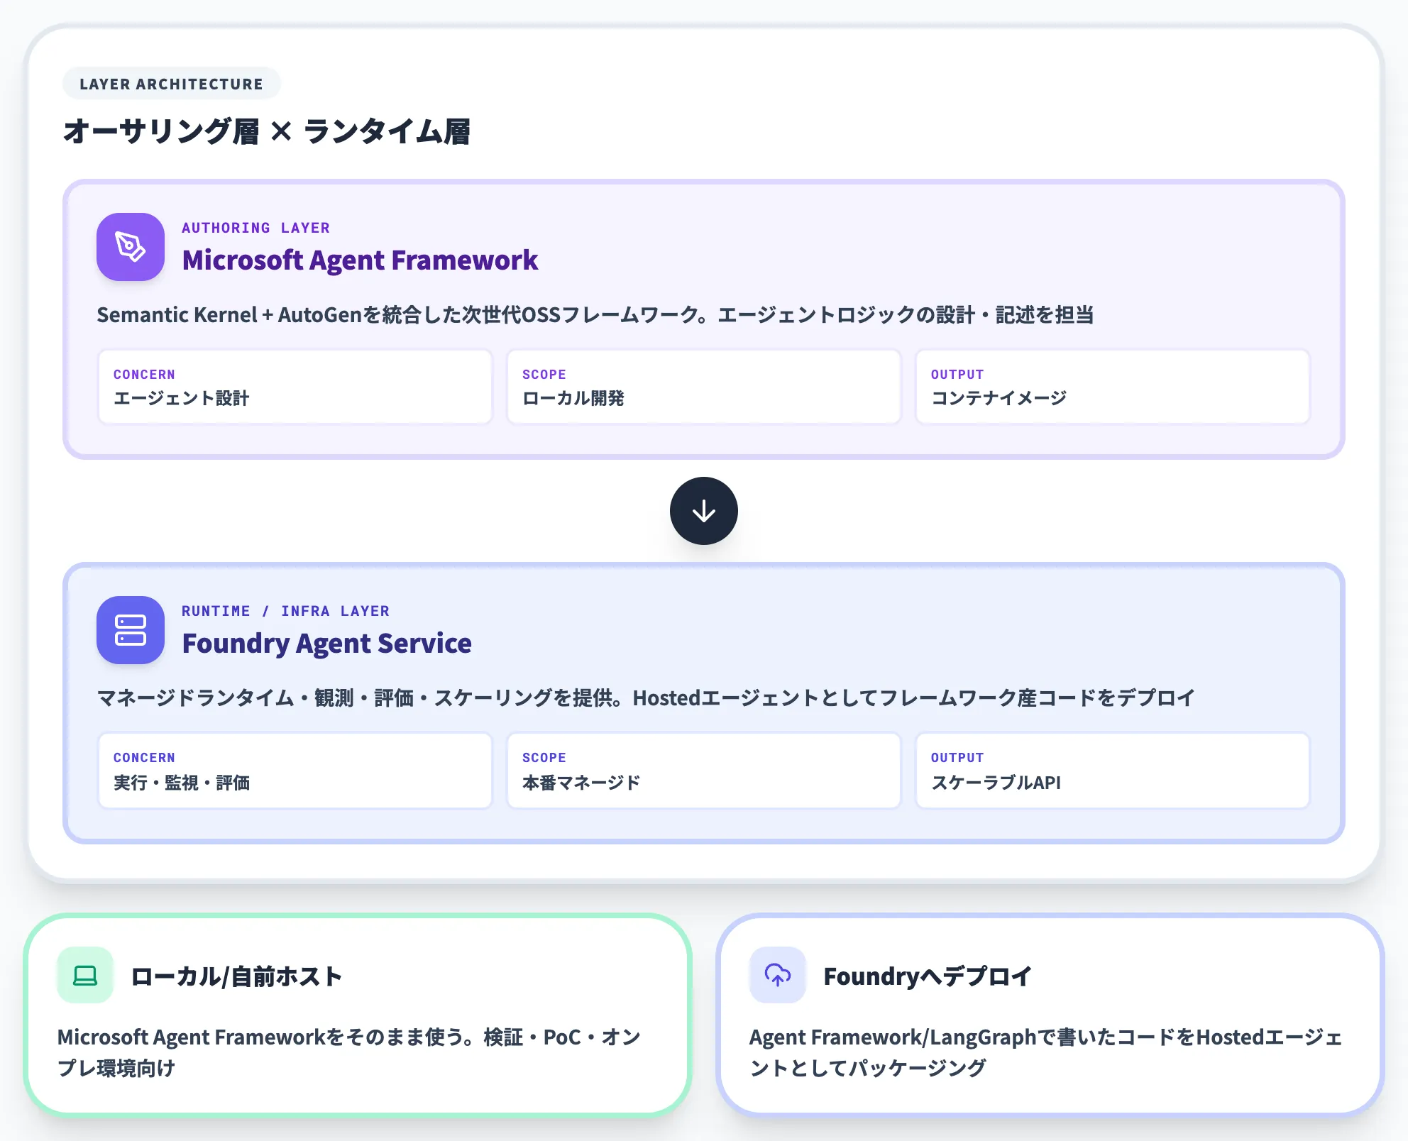
Task: Select the Microsoft Agent Framework title
Action: [360, 260]
